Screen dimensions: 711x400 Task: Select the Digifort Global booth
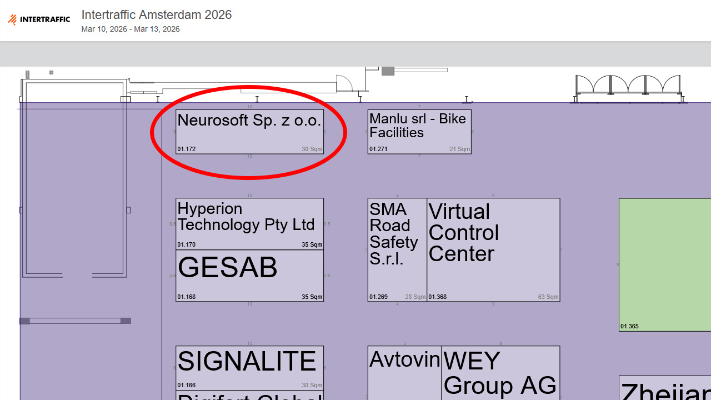pos(249,396)
